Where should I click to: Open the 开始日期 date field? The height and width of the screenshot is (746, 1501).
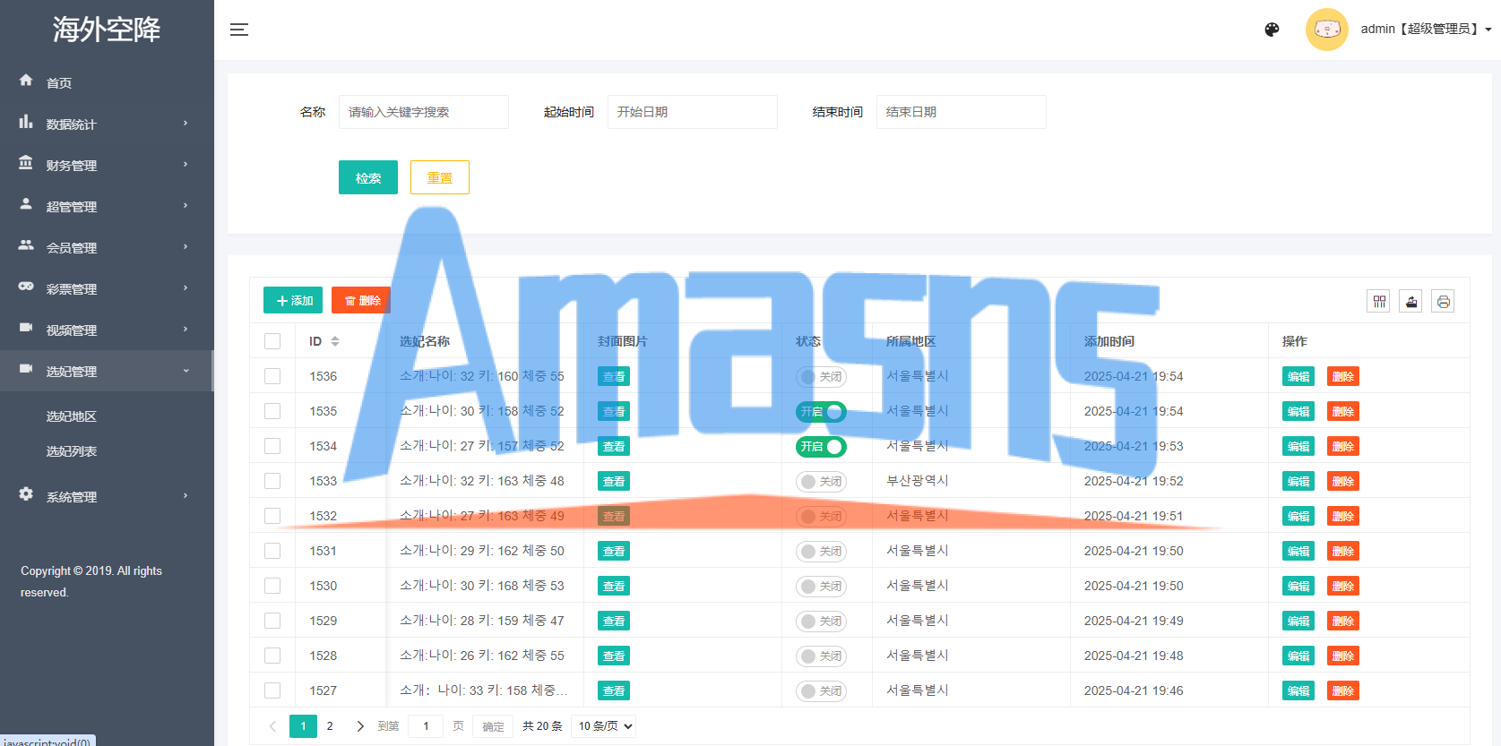click(x=693, y=112)
